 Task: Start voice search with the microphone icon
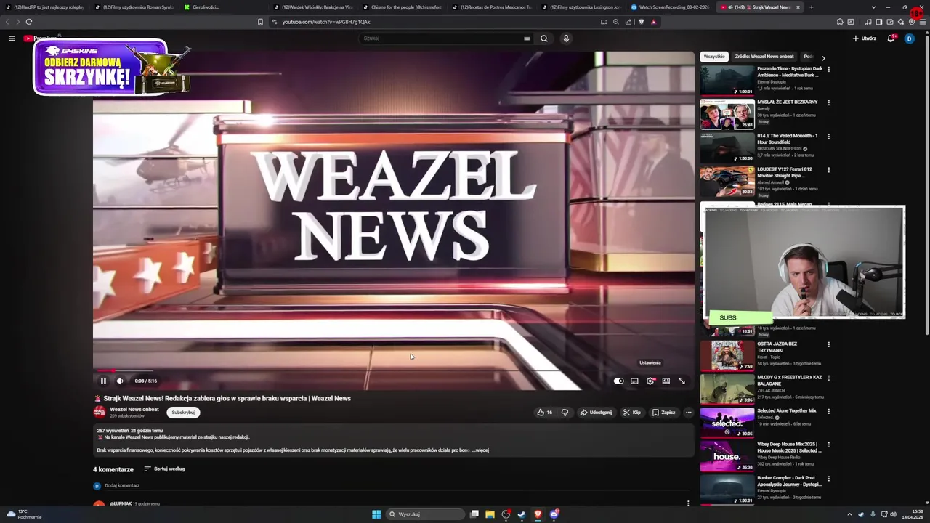[566, 38]
